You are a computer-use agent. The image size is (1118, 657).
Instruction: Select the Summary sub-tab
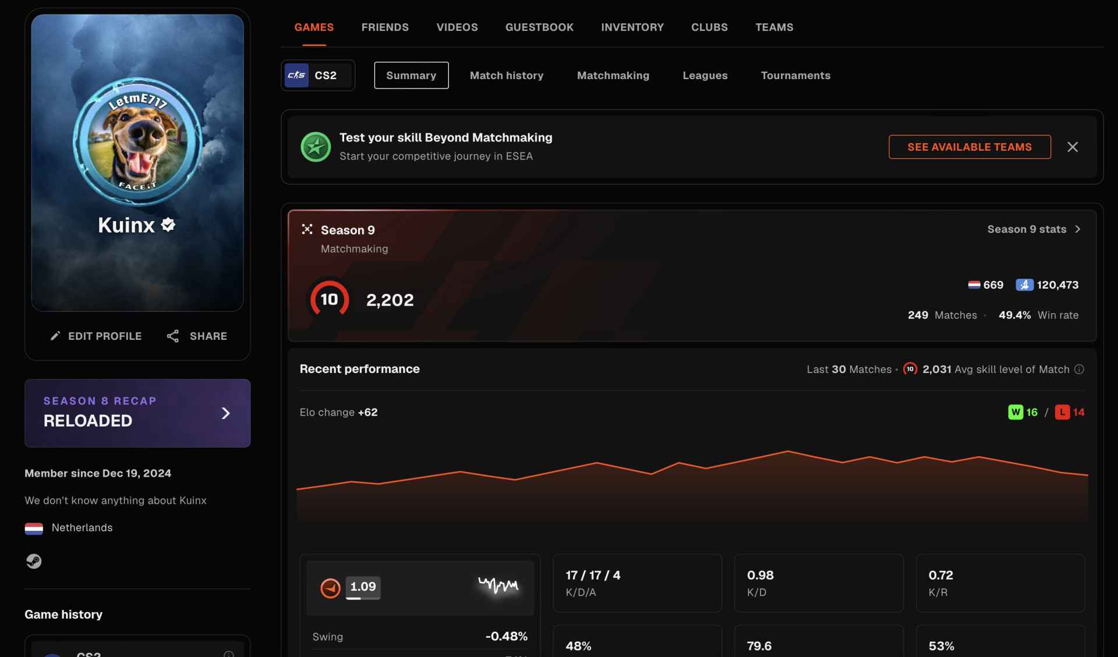point(411,75)
